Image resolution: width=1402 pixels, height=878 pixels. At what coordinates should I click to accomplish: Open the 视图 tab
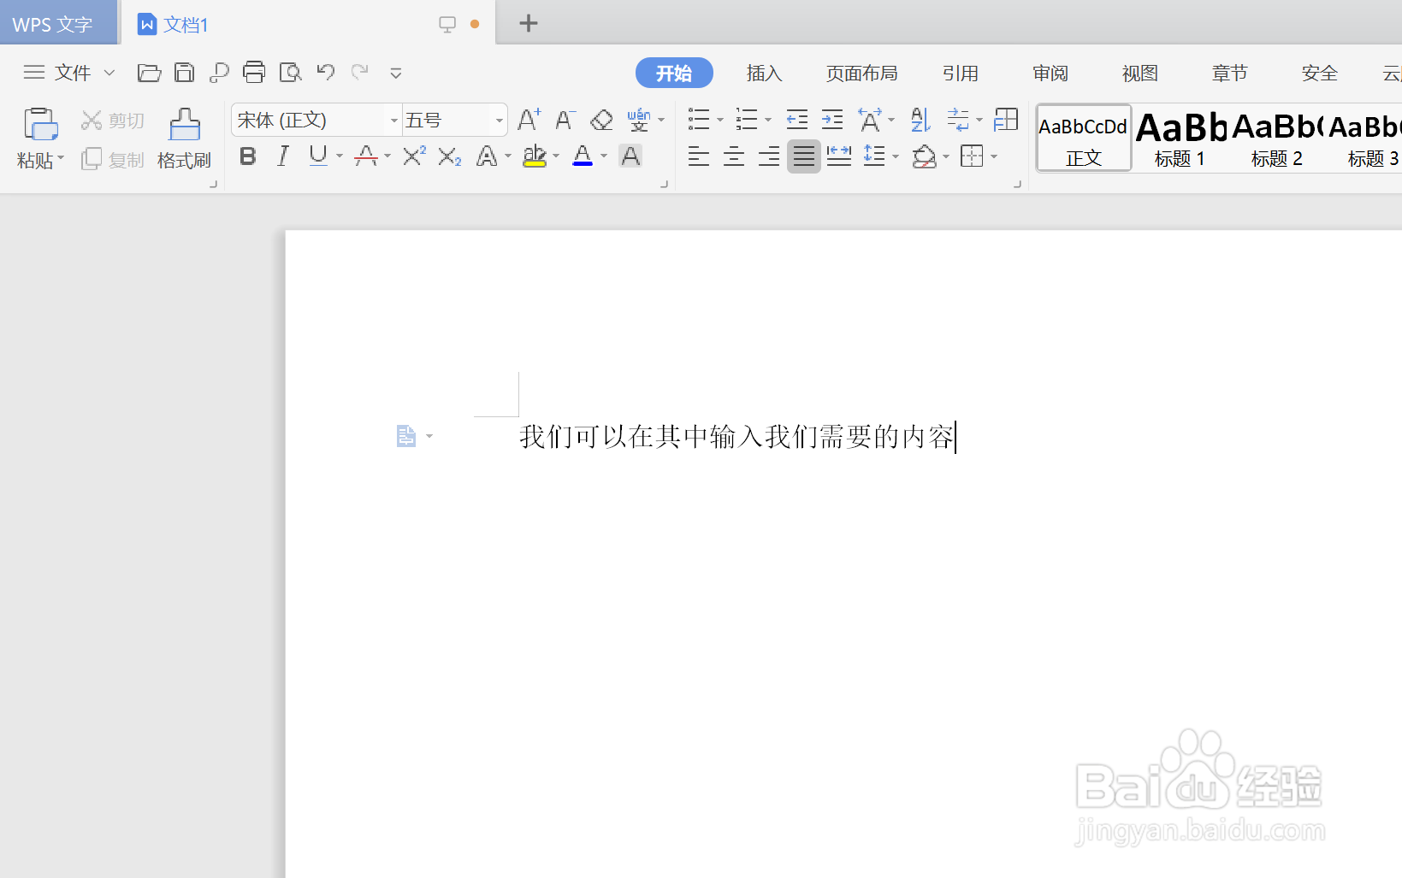1139,73
